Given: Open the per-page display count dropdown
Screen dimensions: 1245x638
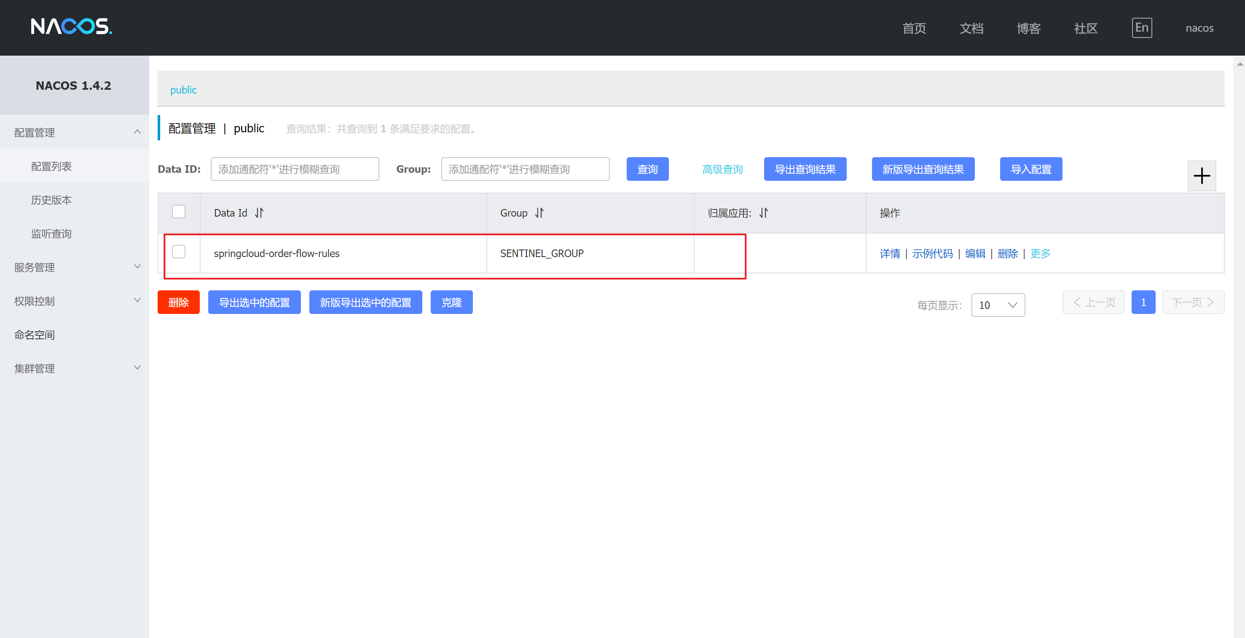Looking at the screenshot, I should [x=998, y=305].
